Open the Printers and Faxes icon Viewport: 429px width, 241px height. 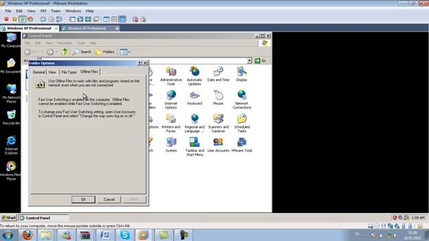click(x=171, y=123)
